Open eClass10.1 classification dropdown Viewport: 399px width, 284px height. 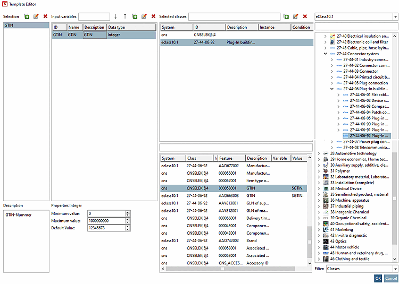pos(395,17)
